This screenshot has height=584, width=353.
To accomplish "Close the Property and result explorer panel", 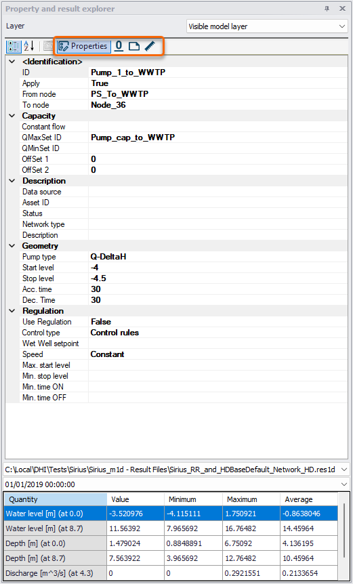I will (x=342, y=9).
